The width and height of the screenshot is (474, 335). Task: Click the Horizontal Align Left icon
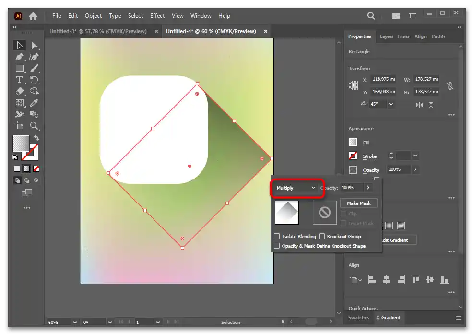(372, 280)
